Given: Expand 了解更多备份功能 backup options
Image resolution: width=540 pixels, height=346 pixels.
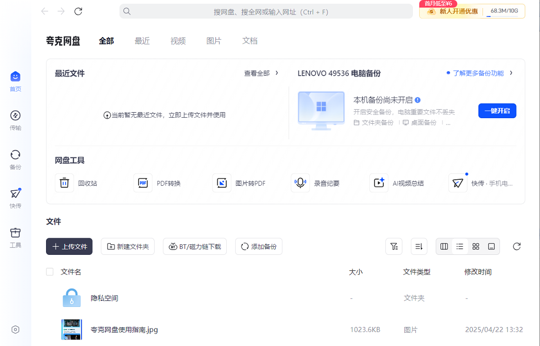Looking at the screenshot, I should click(478, 73).
